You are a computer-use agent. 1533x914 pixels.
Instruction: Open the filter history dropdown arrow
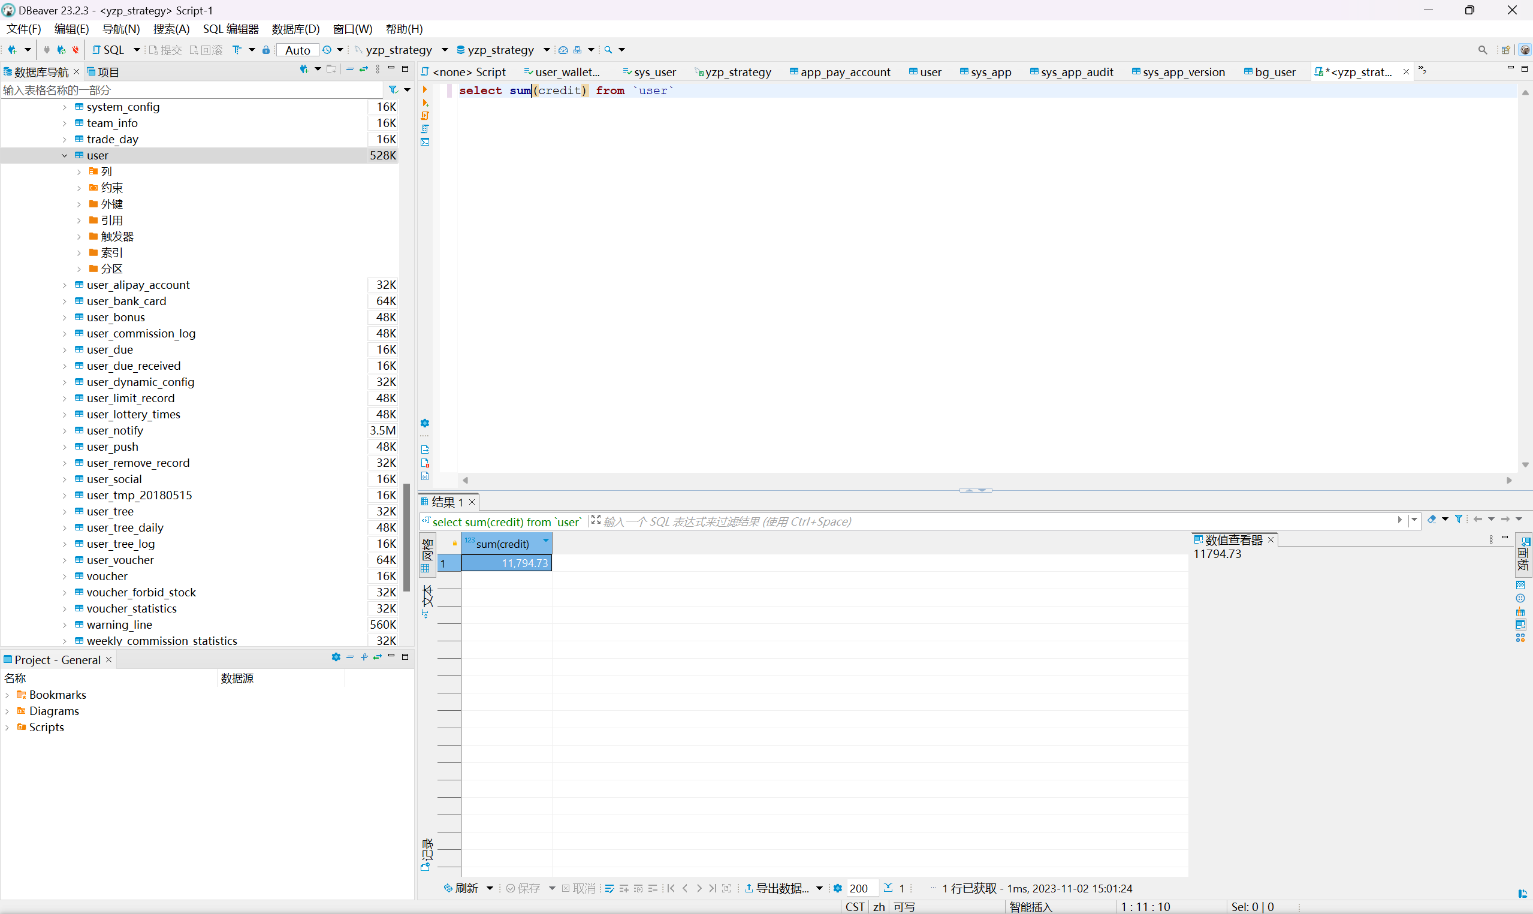(1414, 520)
